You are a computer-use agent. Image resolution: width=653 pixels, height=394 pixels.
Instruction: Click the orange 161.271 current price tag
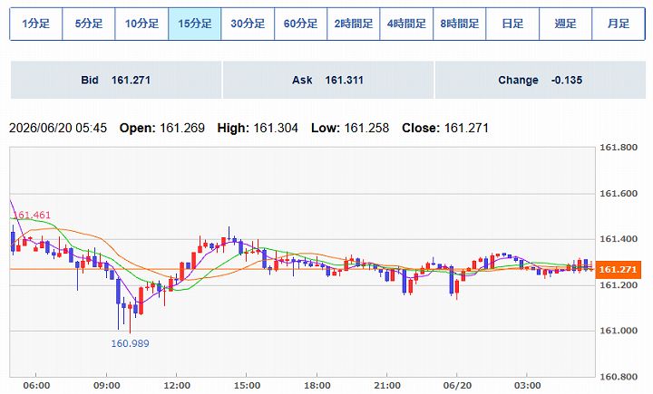click(x=618, y=270)
